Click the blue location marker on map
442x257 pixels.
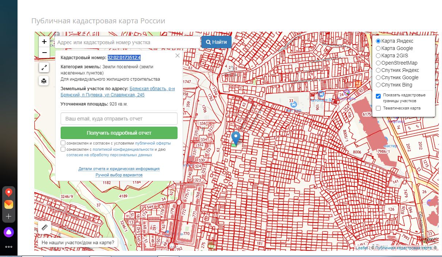tap(236, 139)
